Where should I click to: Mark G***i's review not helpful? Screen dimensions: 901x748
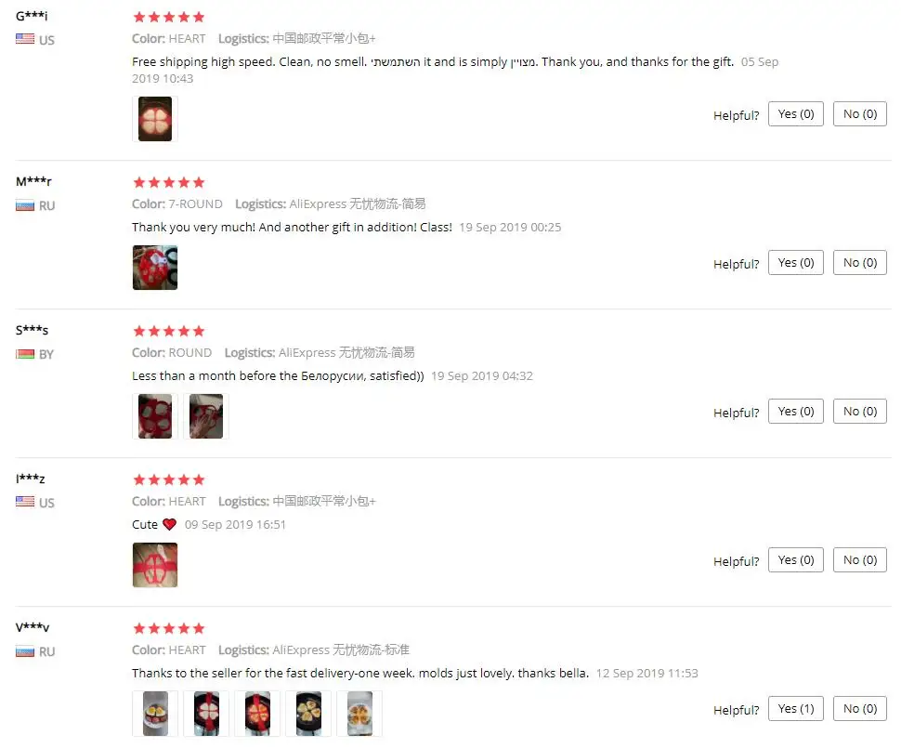point(859,114)
